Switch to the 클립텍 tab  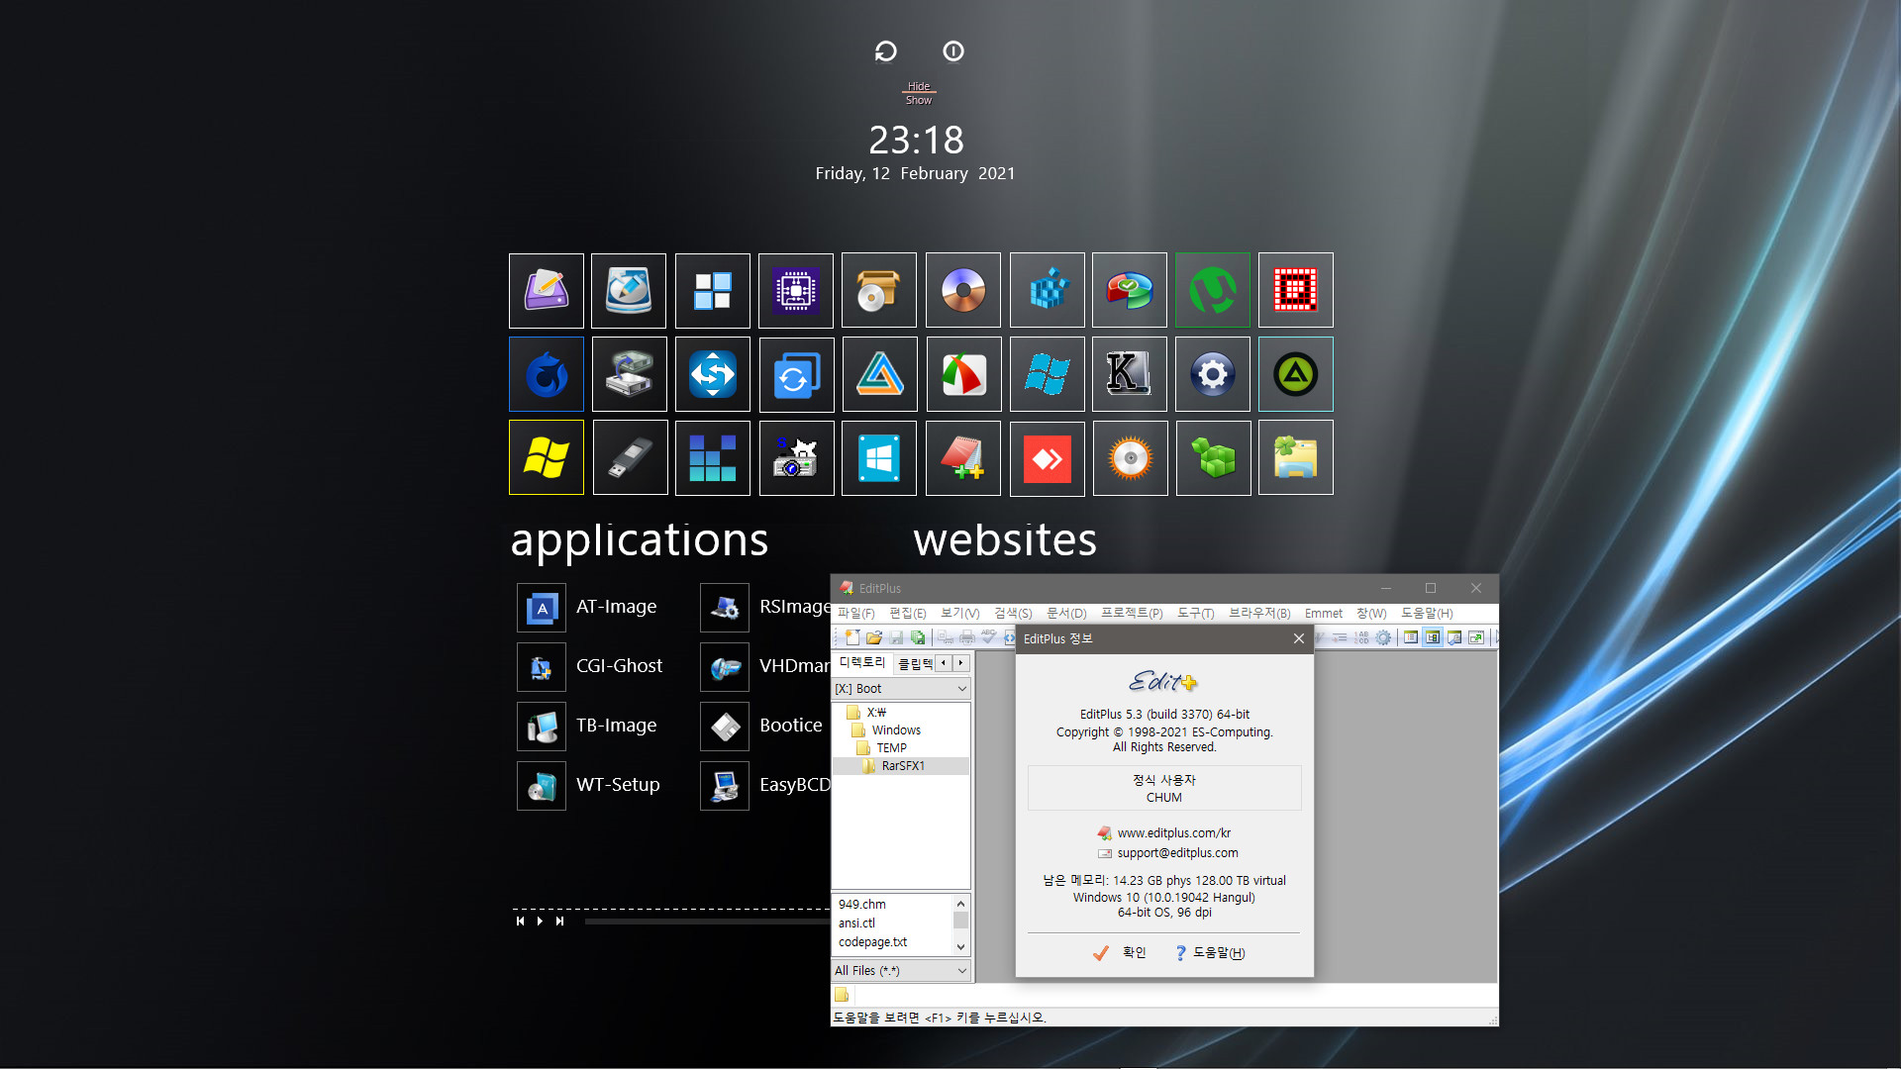pyautogui.click(x=915, y=663)
